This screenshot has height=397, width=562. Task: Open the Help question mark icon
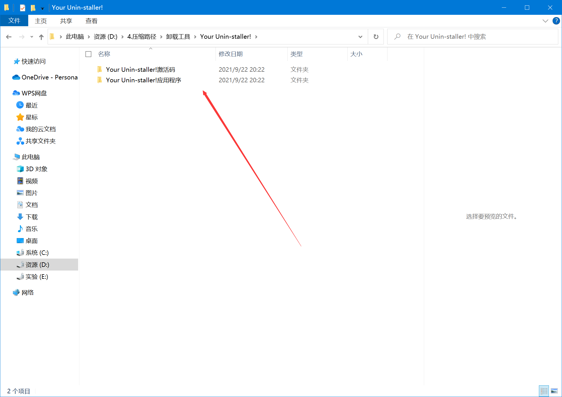[556, 21]
